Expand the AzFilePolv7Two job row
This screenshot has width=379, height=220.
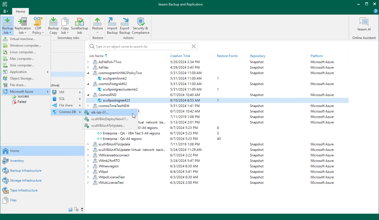tap(88, 62)
